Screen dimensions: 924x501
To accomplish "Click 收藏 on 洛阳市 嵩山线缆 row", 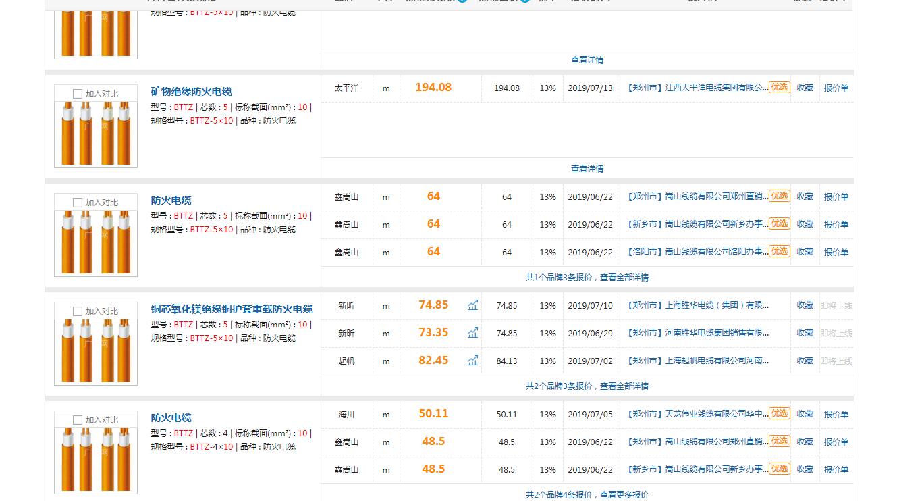I will [805, 252].
